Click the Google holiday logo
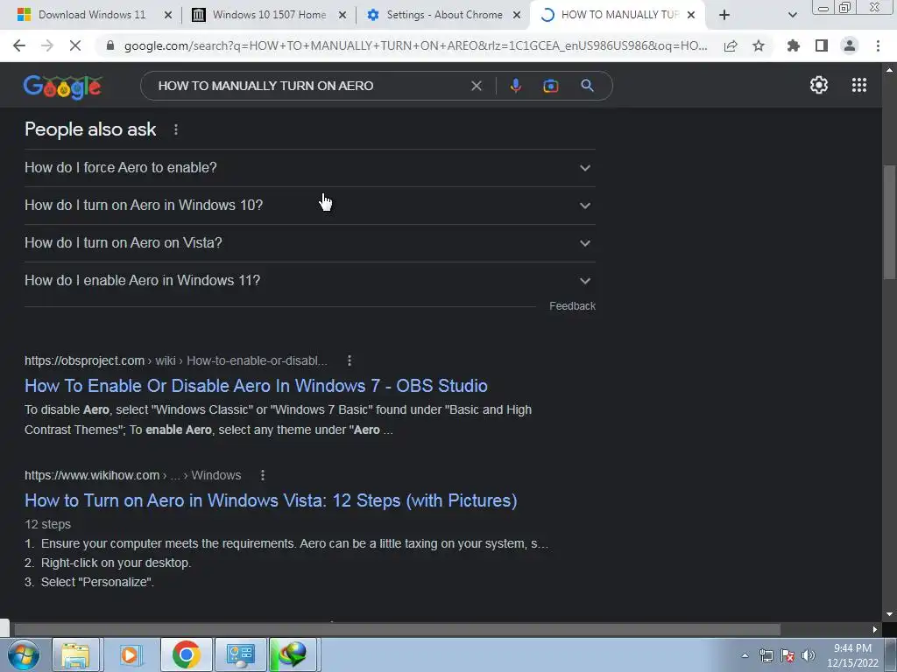The image size is (897, 672). [62, 87]
